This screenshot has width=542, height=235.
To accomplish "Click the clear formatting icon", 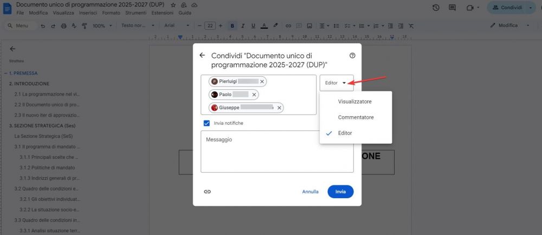I will click(x=411, y=26).
